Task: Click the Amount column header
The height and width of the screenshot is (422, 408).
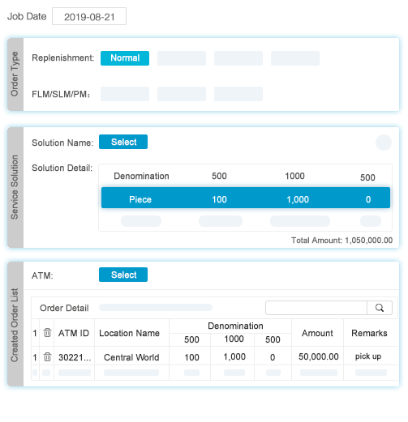Action: click(x=317, y=333)
